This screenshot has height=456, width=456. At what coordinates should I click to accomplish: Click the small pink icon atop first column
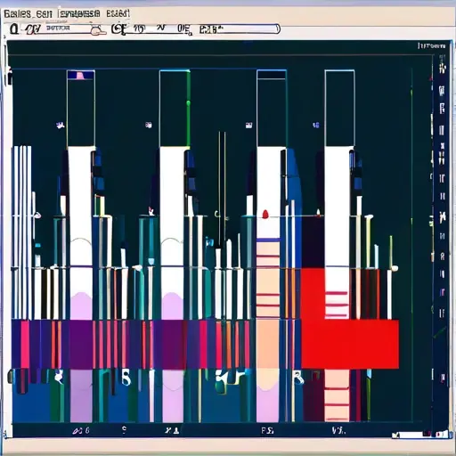point(80,76)
